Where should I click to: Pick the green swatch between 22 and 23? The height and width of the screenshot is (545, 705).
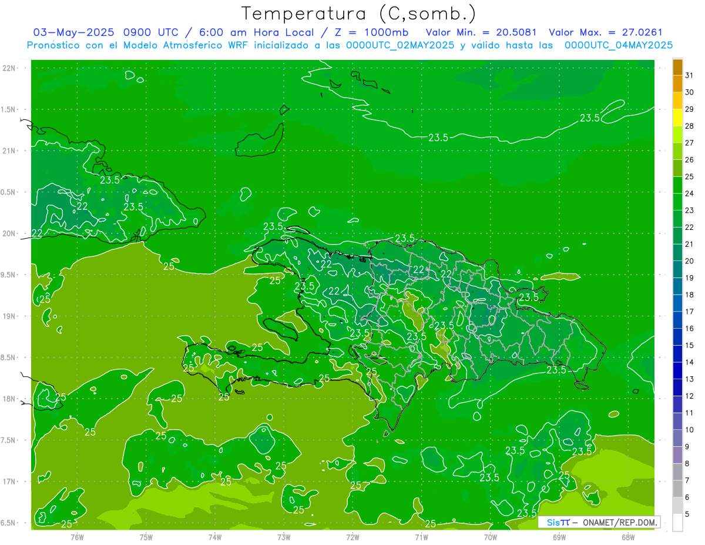click(677, 219)
